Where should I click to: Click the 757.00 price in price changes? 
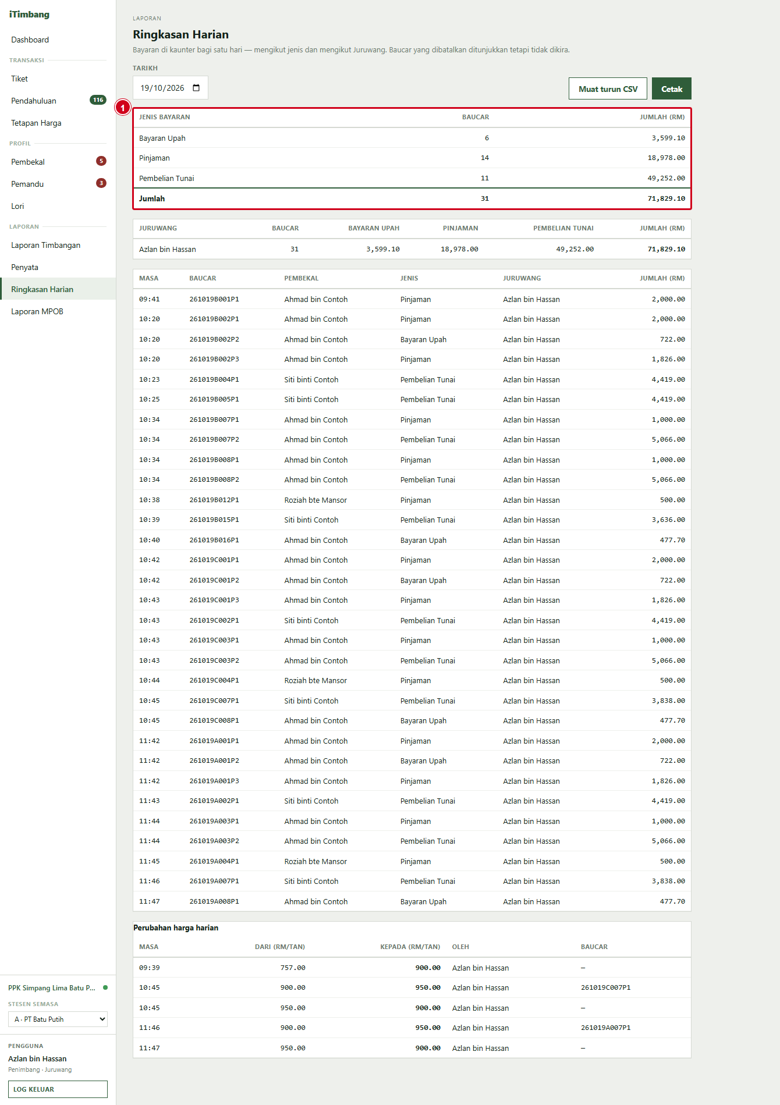[293, 968]
